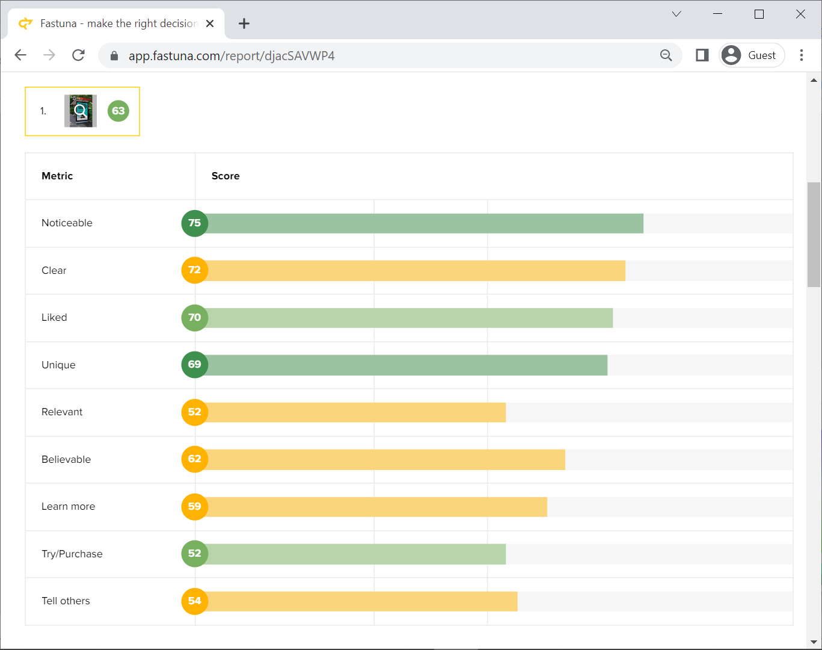
Task: Click the Clear metric yellow bar
Action: click(415, 271)
